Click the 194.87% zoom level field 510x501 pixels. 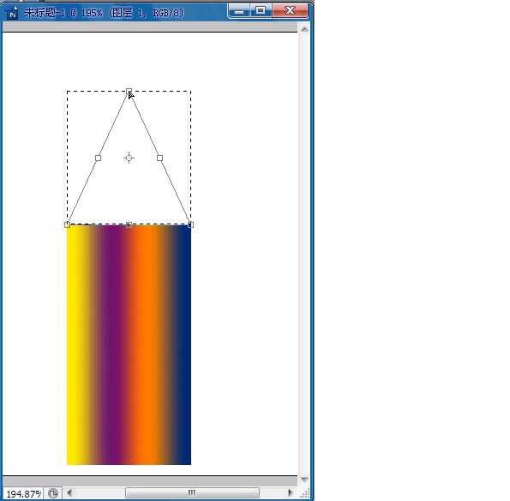23,494
